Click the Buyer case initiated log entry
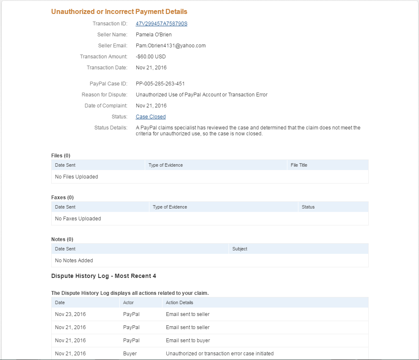 [220, 354]
